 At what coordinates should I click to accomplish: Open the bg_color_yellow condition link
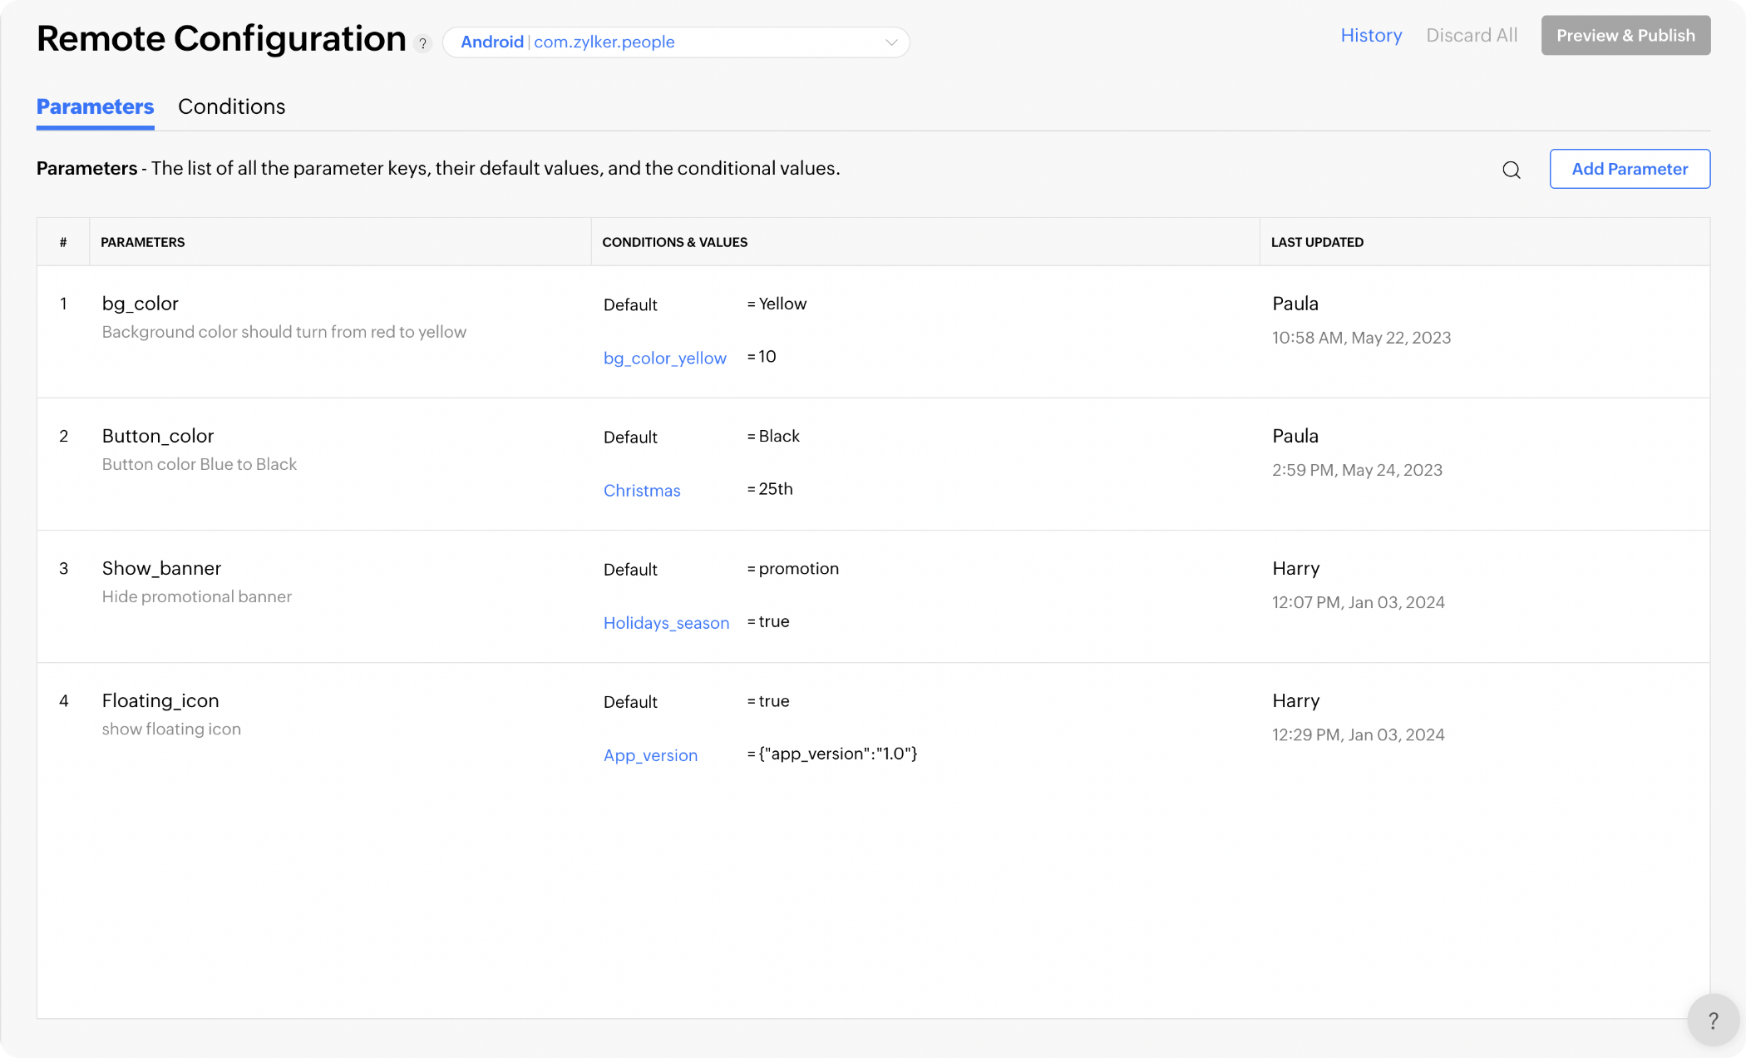665,358
